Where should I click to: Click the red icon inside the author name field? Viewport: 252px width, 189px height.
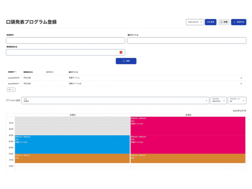click(121, 52)
